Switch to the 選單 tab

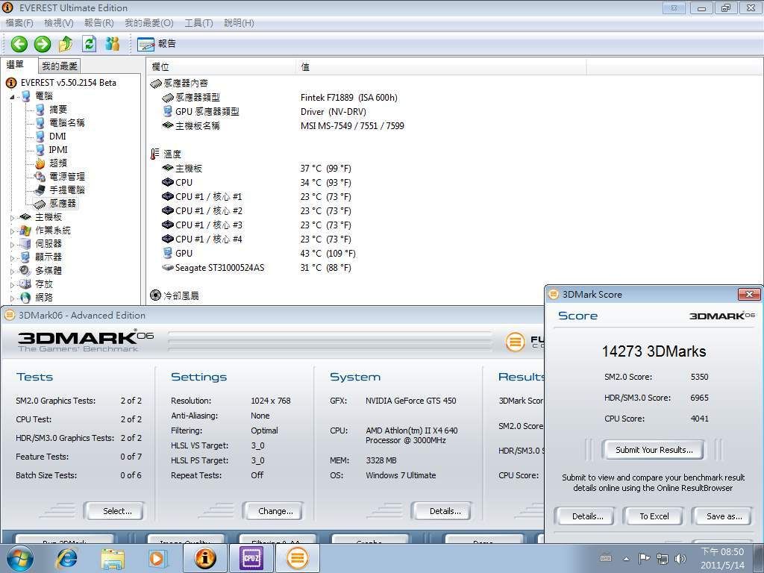click(x=15, y=65)
